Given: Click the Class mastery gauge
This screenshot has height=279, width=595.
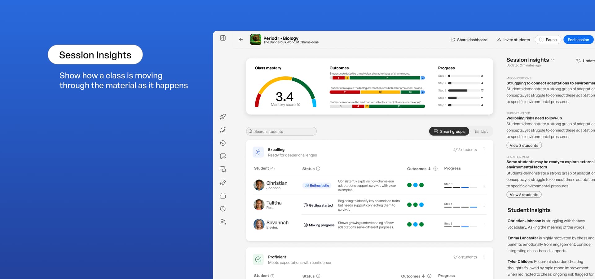Looking at the screenshot, I should [x=285, y=92].
